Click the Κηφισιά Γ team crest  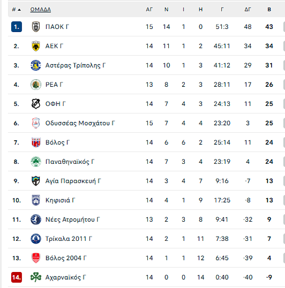[36, 200]
